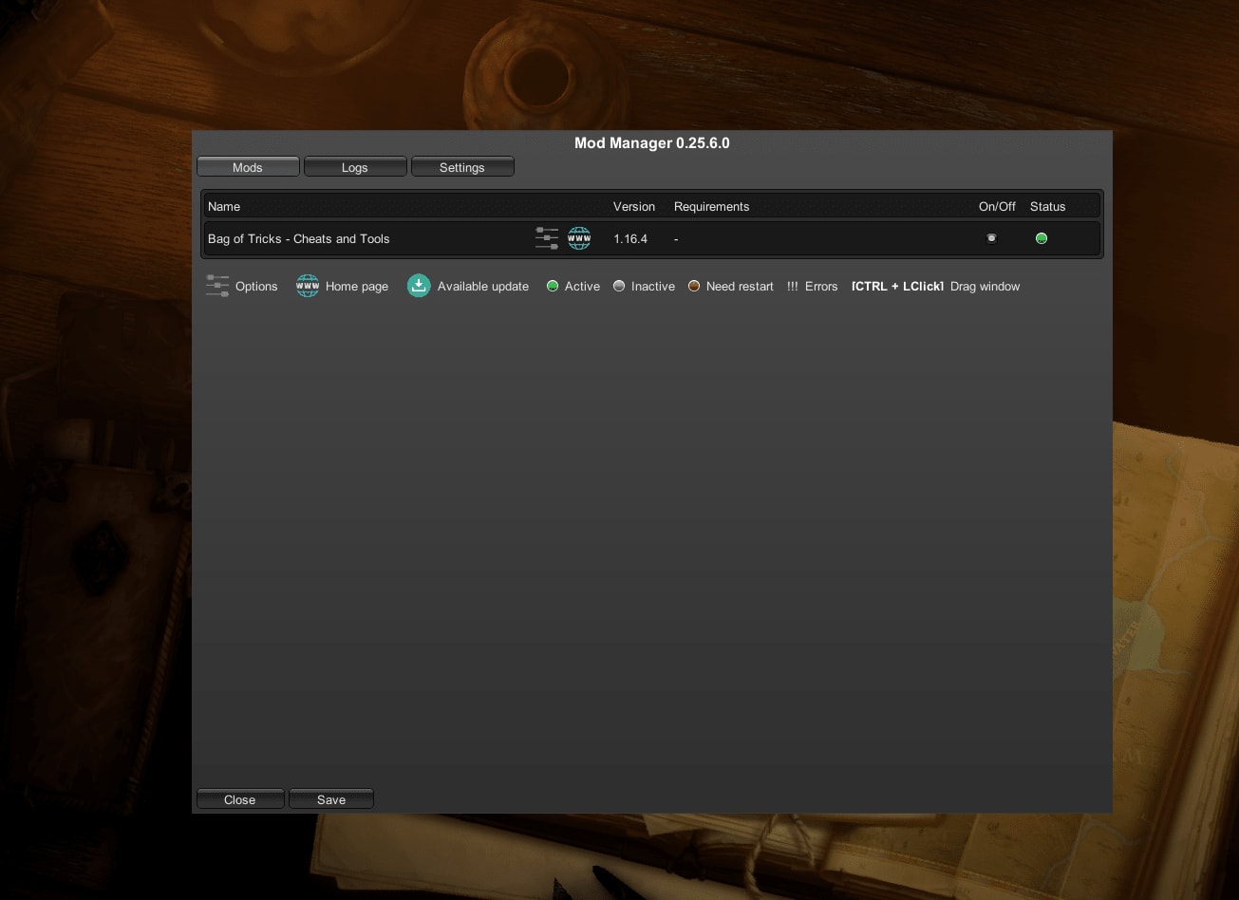This screenshot has width=1239, height=900.
Task: Click the green status indicator for Bag of Tricks
Action: point(1042,238)
